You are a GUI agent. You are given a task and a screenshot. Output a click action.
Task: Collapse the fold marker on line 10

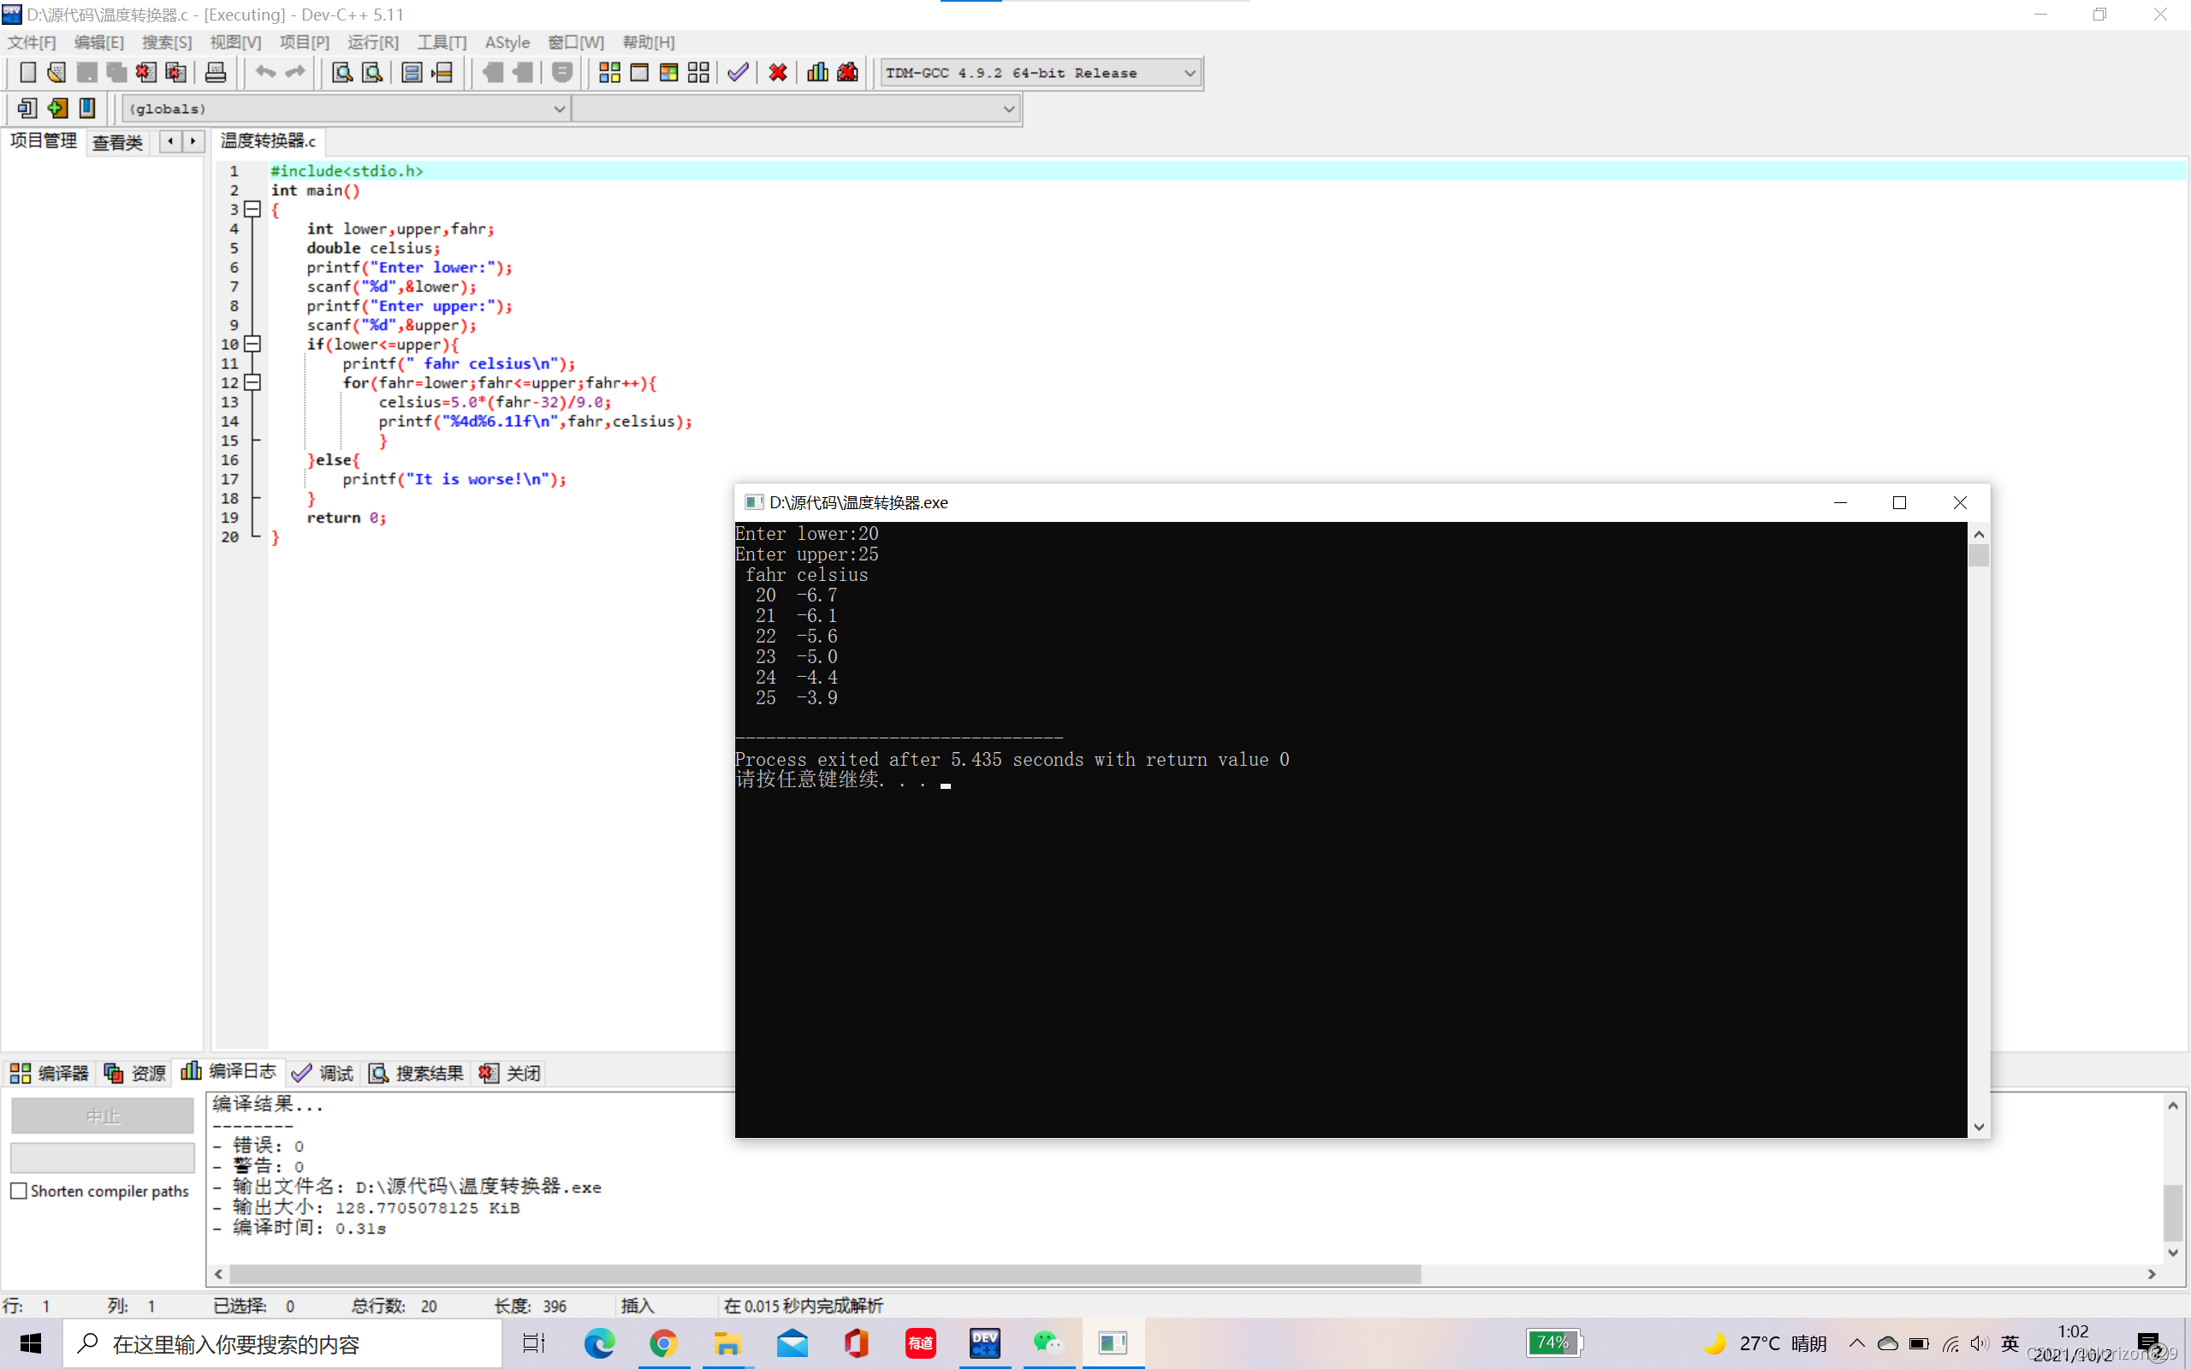(x=253, y=344)
